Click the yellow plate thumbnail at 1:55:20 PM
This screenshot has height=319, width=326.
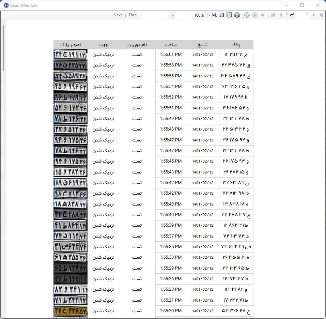(x=71, y=311)
